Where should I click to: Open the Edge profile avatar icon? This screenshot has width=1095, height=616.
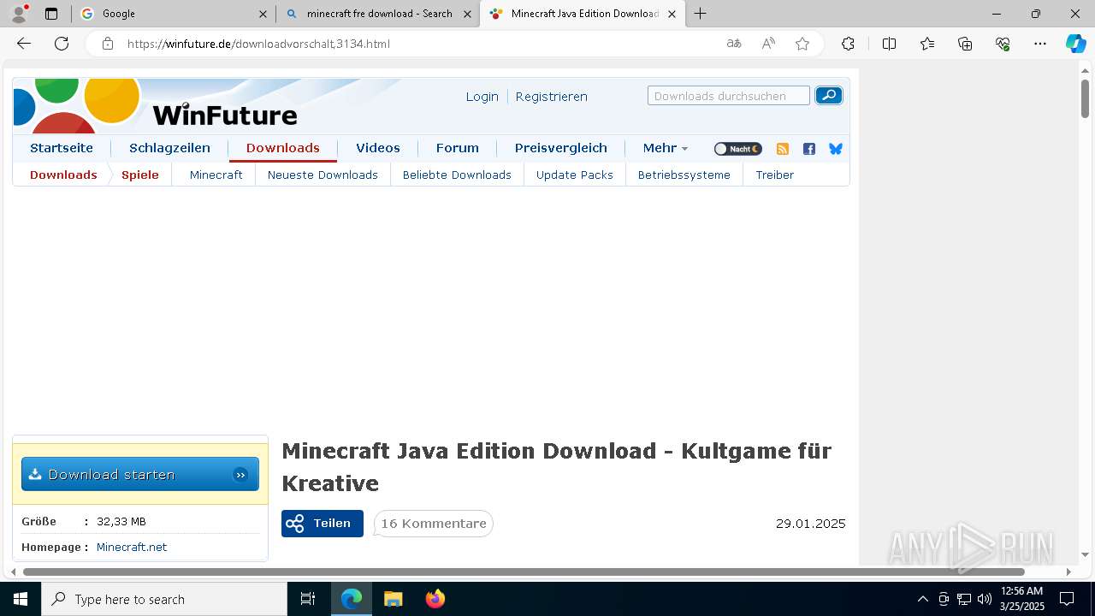pyautogui.click(x=19, y=14)
